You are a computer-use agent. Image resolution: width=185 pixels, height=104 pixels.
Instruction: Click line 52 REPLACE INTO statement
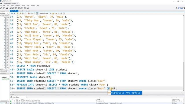tap(62, 85)
